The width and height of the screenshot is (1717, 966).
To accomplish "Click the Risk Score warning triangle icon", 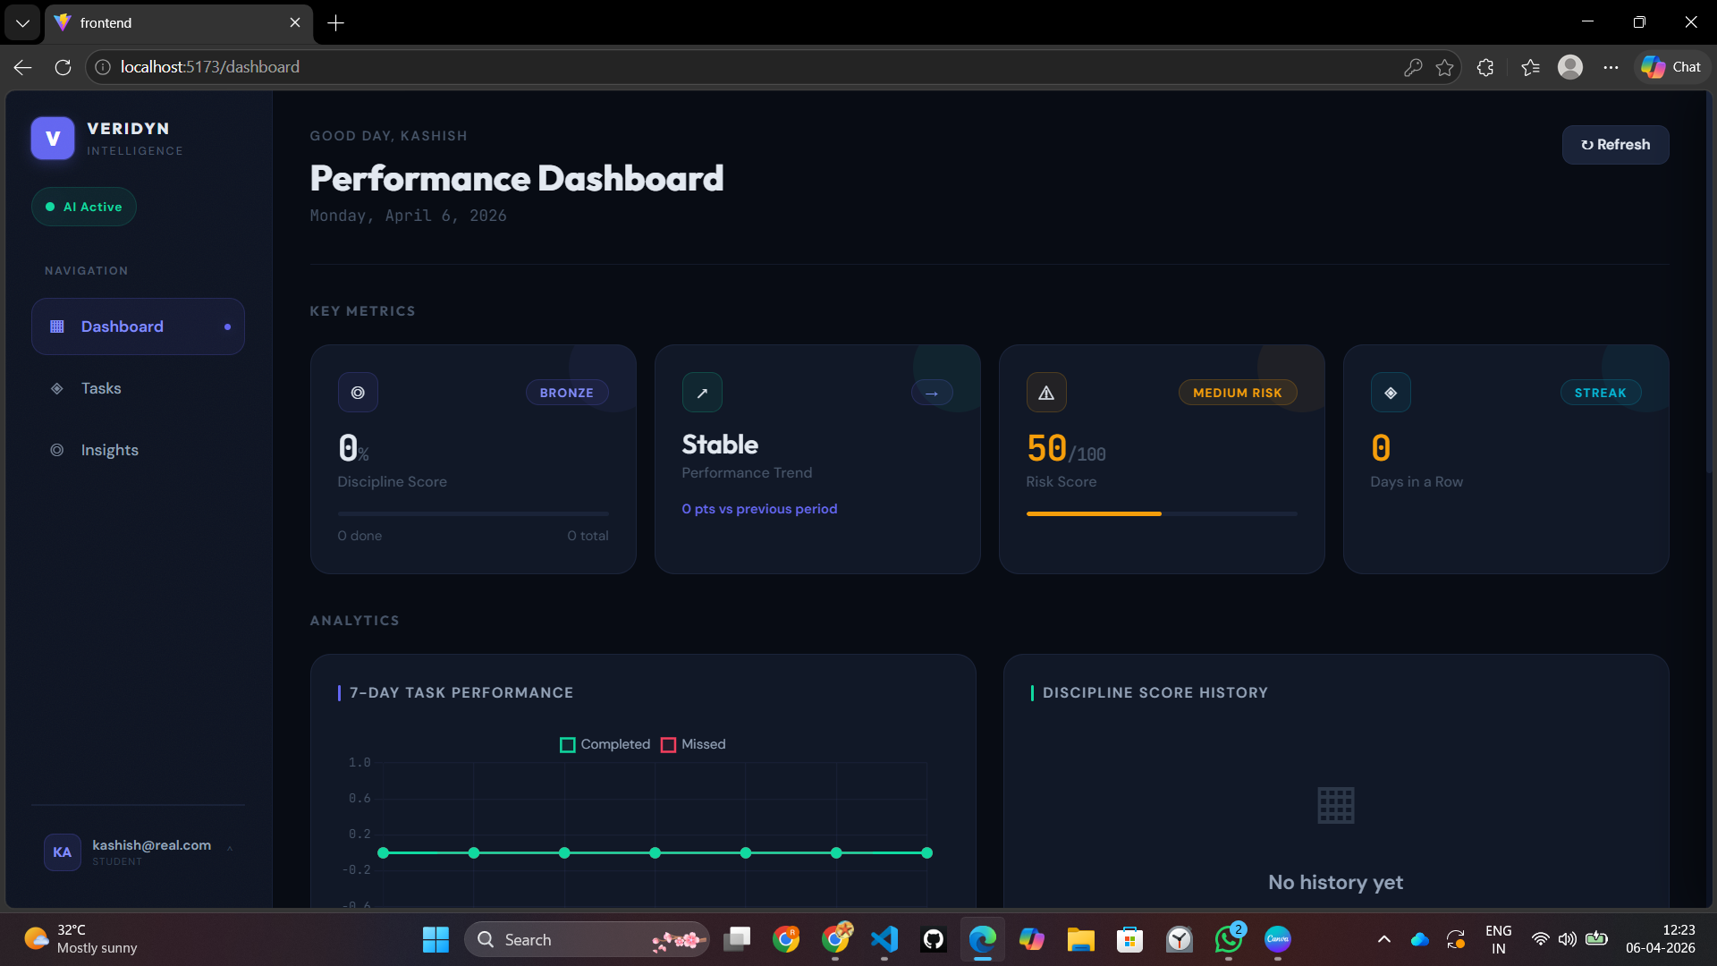I will point(1046,393).
